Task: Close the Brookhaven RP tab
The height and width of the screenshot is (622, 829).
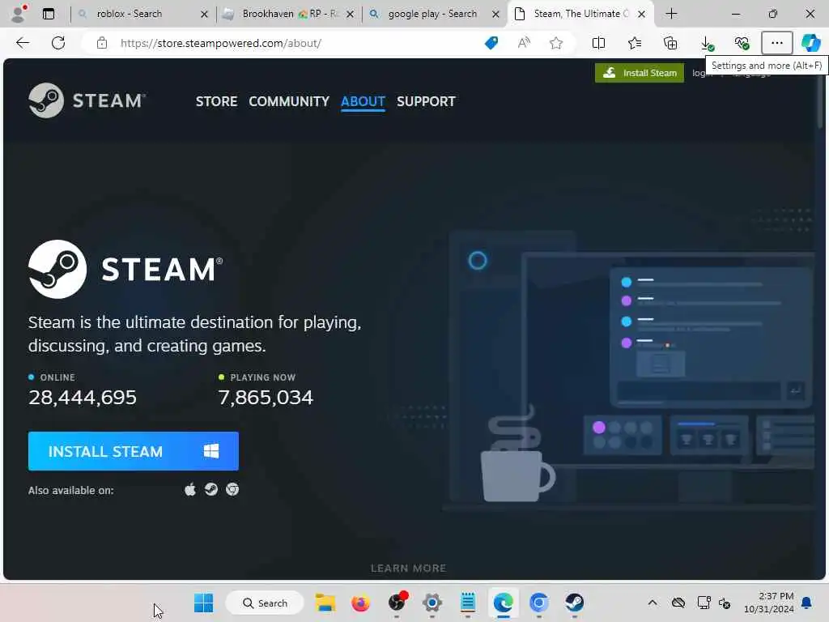Action: [350, 15]
